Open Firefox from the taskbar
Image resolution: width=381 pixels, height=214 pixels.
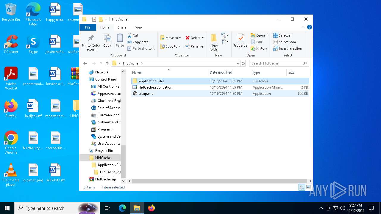152,208
